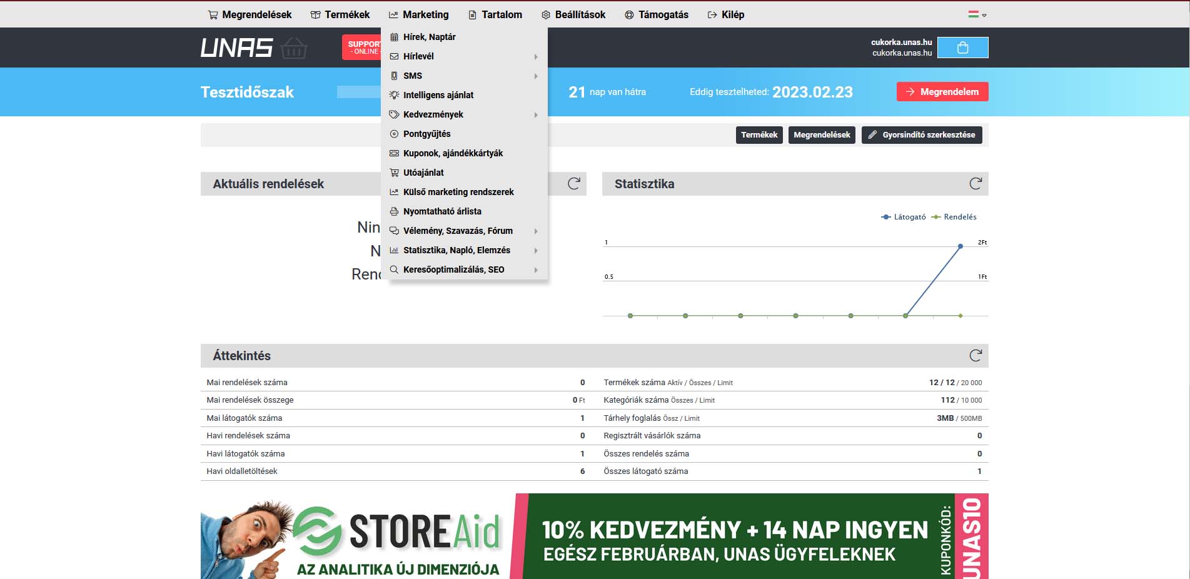
Task: Click the red Megrendelem button
Action: pyautogui.click(x=942, y=92)
